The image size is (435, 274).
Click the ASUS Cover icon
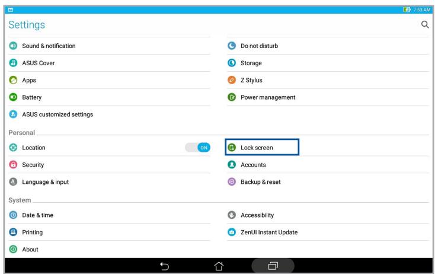click(13, 63)
